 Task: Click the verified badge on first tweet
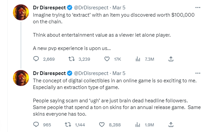(70, 8)
